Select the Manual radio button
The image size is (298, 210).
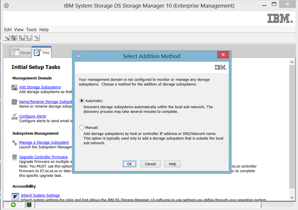[81, 127]
